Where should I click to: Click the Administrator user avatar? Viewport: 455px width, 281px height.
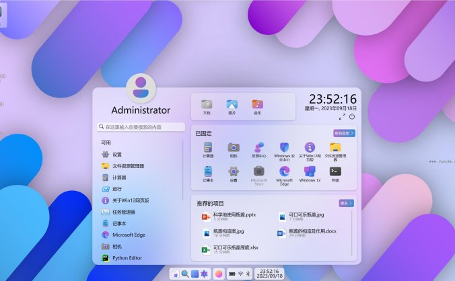(141, 88)
